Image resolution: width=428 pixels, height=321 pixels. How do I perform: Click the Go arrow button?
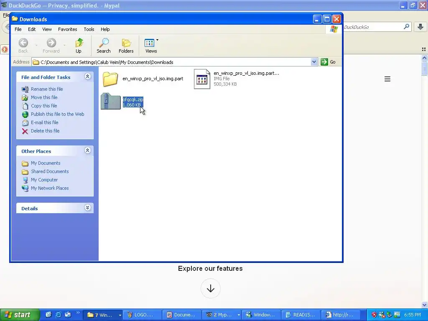[324, 62]
